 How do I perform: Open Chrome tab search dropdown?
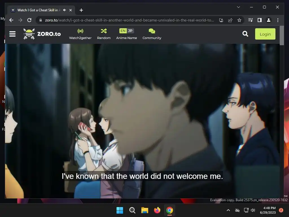click(238, 7)
